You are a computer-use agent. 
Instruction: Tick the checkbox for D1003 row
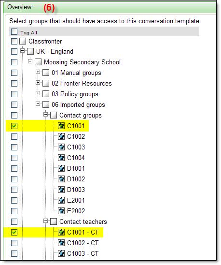14,190
